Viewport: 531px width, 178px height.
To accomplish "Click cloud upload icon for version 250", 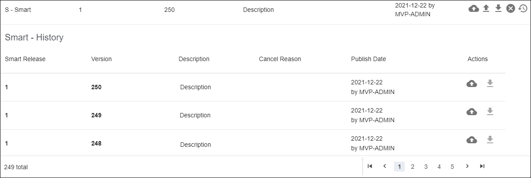I will 472,84.
